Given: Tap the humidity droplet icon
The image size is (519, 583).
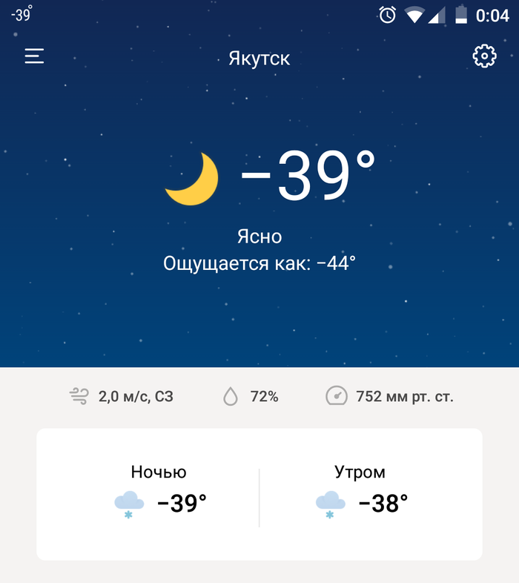Looking at the screenshot, I should (231, 397).
